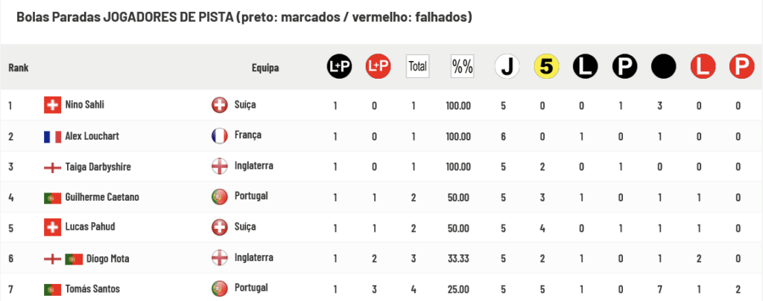The image size is (763, 301).
Task: Click the Equipa column header
Action: click(265, 68)
